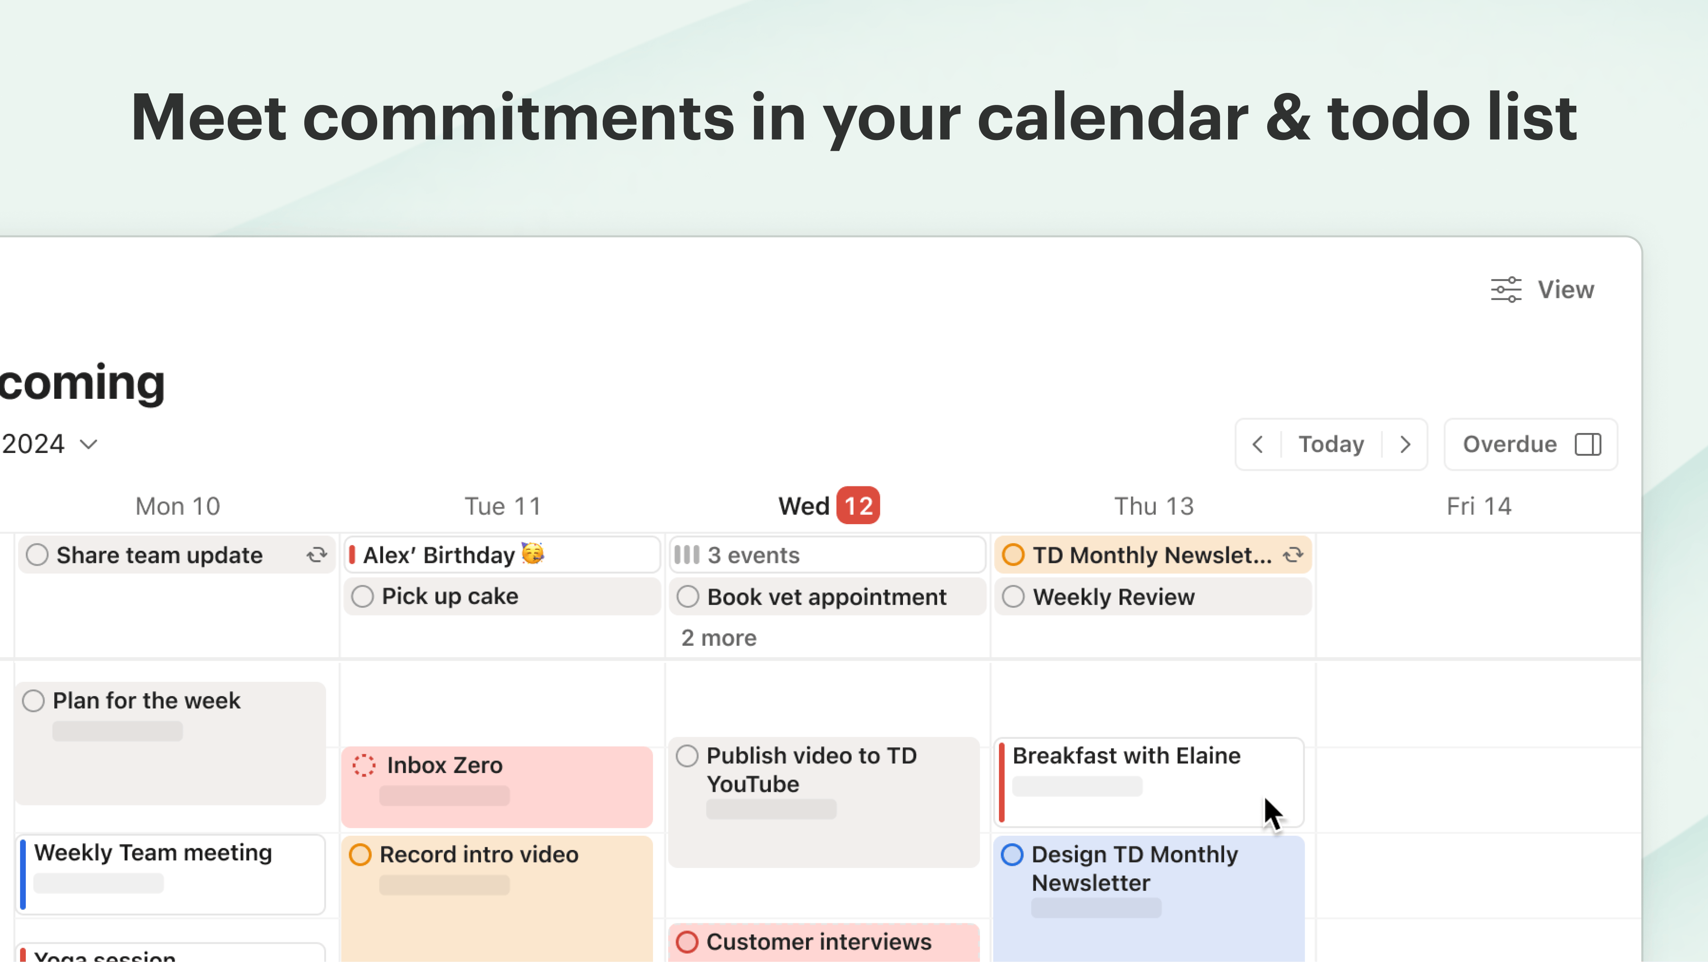Mark Weekly Review as complete
The width and height of the screenshot is (1708, 962).
coord(1013,597)
